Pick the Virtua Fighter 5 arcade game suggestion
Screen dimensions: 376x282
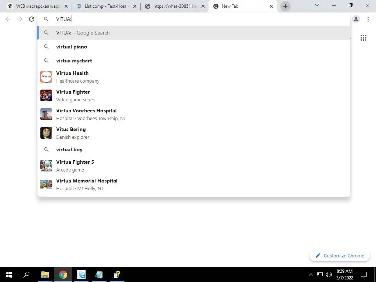pyautogui.click(x=194, y=166)
